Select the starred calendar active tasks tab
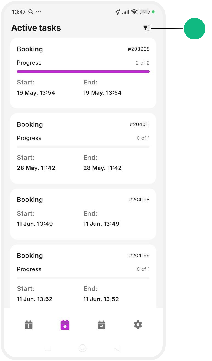 click(x=65, y=325)
